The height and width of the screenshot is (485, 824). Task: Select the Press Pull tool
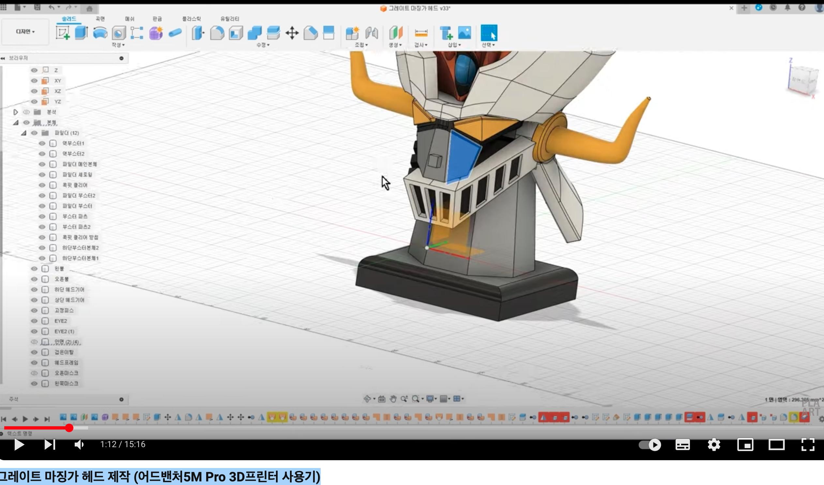coord(198,33)
